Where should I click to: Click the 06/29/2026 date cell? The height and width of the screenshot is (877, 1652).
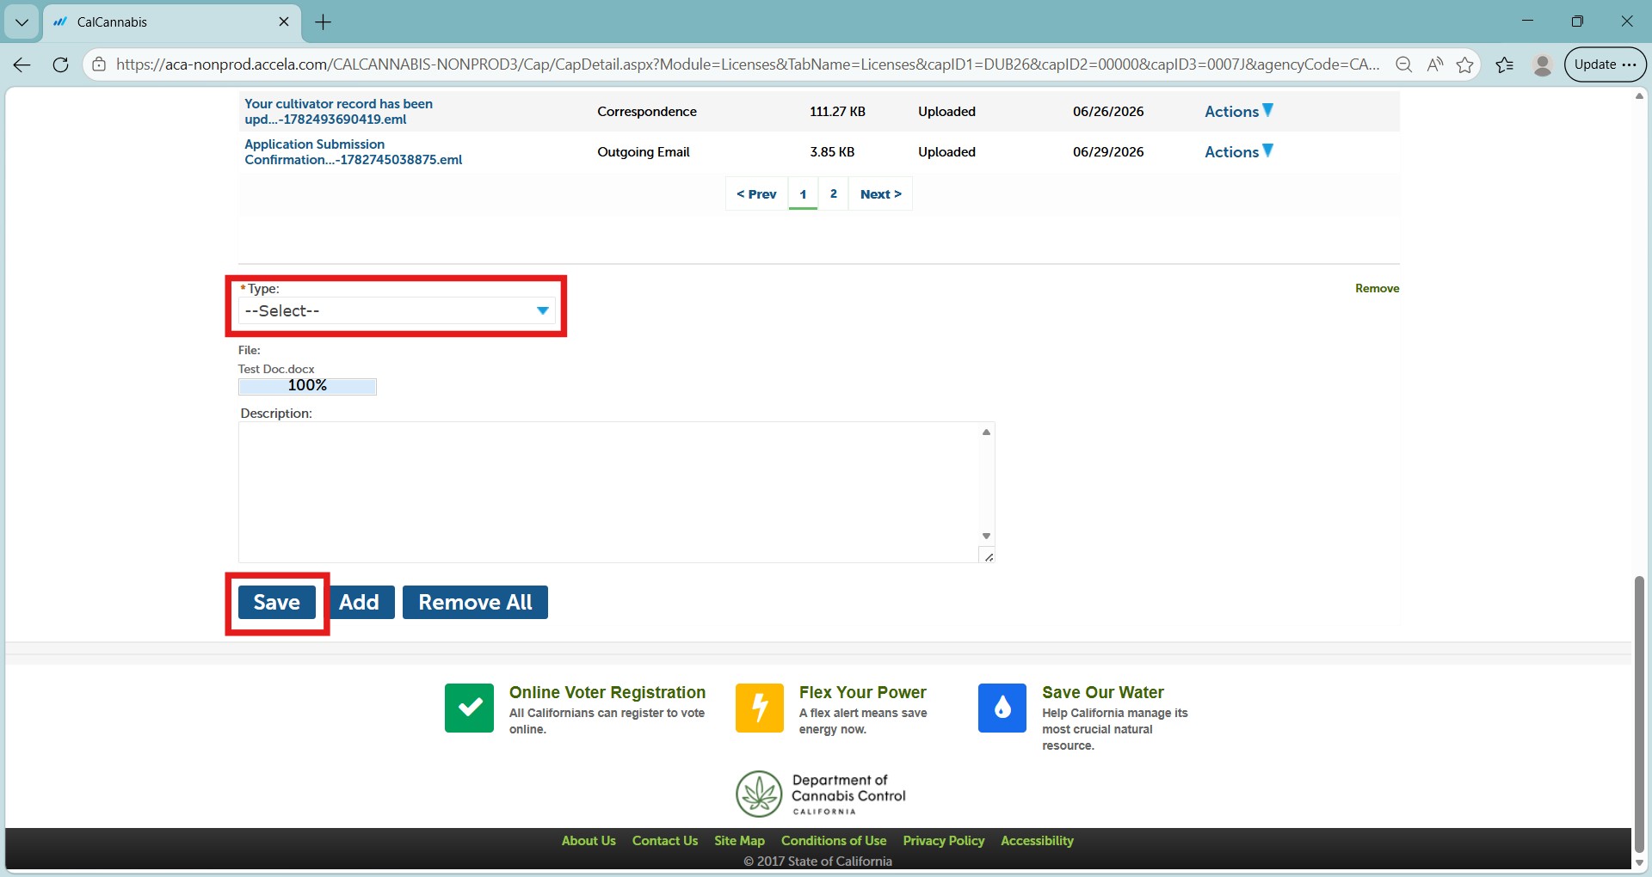click(1108, 151)
